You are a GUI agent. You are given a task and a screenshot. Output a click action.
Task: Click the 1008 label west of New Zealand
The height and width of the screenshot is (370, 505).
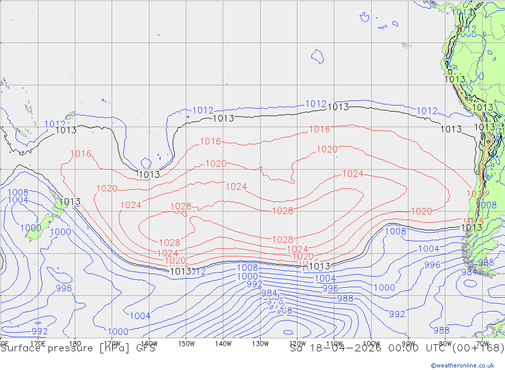click(x=18, y=193)
